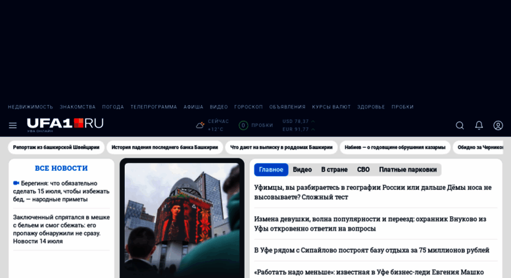Open the search magnifier icon
The image size is (511, 278).
(460, 126)
